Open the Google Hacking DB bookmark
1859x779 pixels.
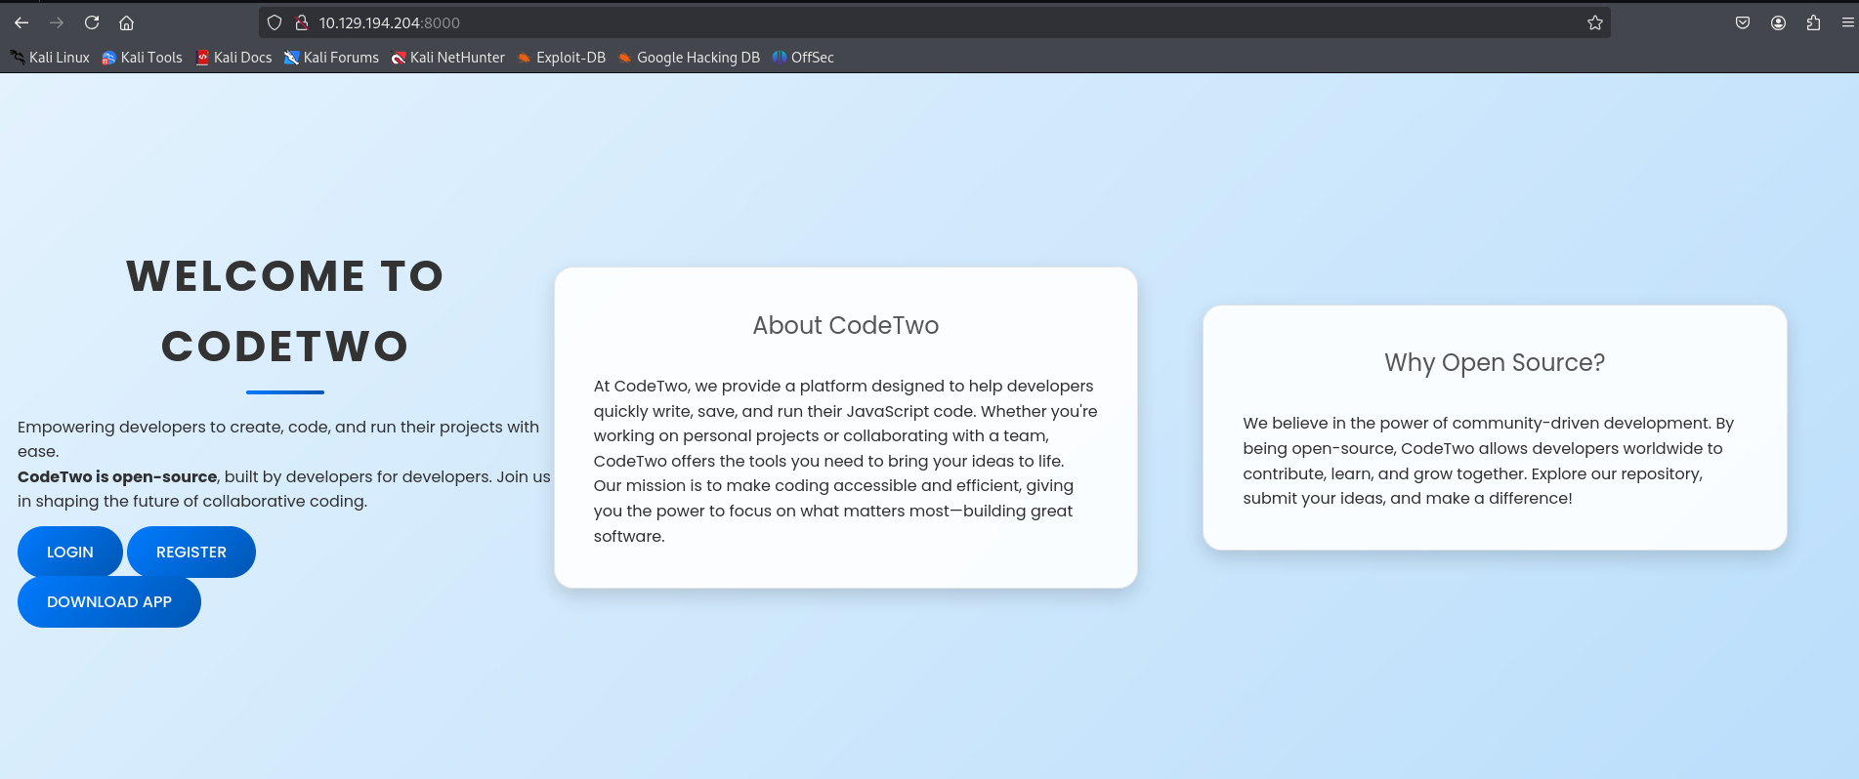(689, 58)
